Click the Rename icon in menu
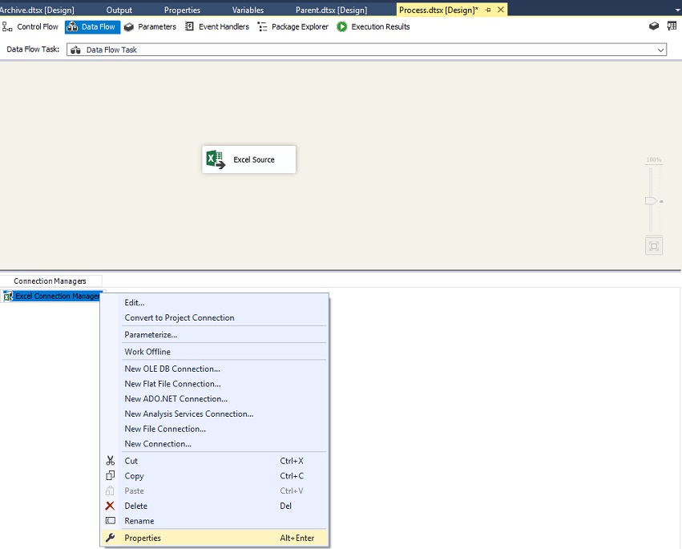682x549 pixels. coord(111,521)
